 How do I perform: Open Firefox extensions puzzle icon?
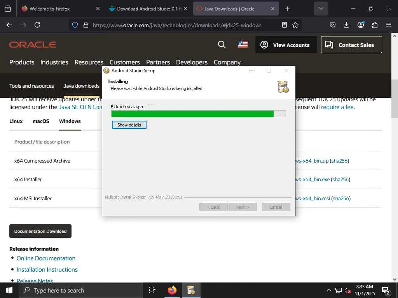pos(375,25)
